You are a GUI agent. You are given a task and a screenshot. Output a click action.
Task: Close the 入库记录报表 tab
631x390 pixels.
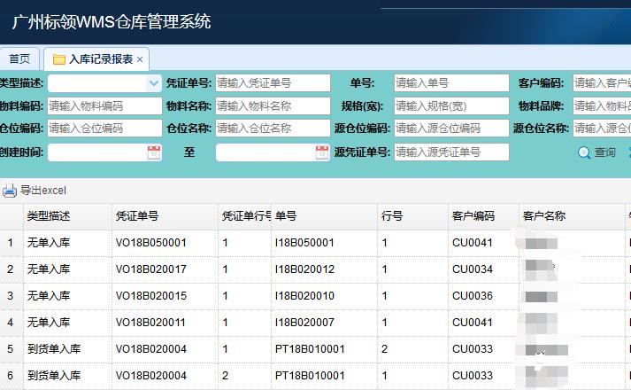tap(140, 59)
